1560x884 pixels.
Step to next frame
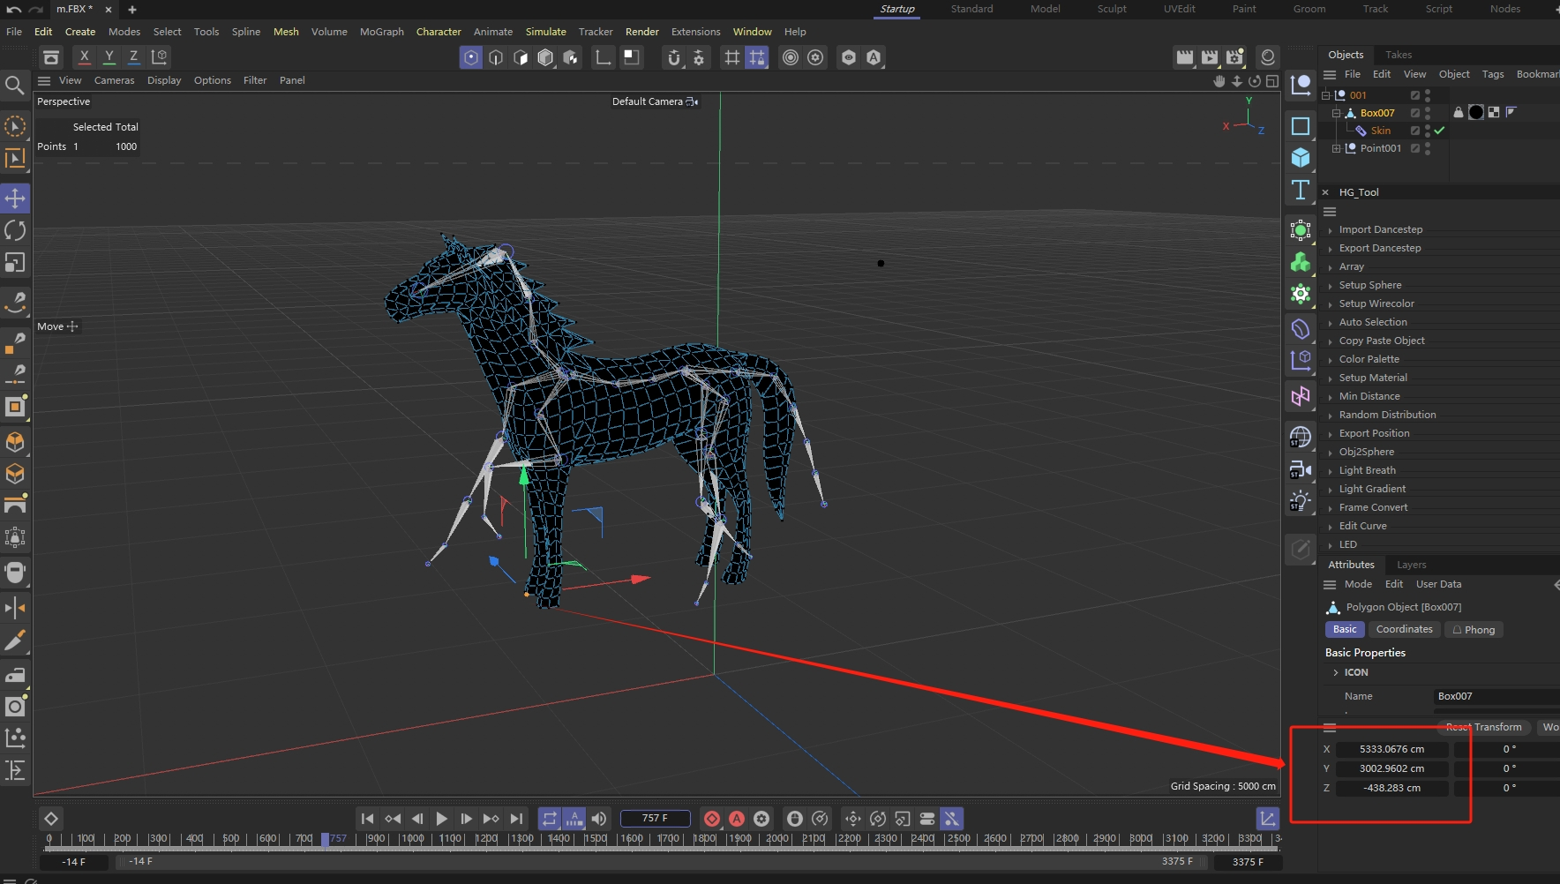click(467, 819)
